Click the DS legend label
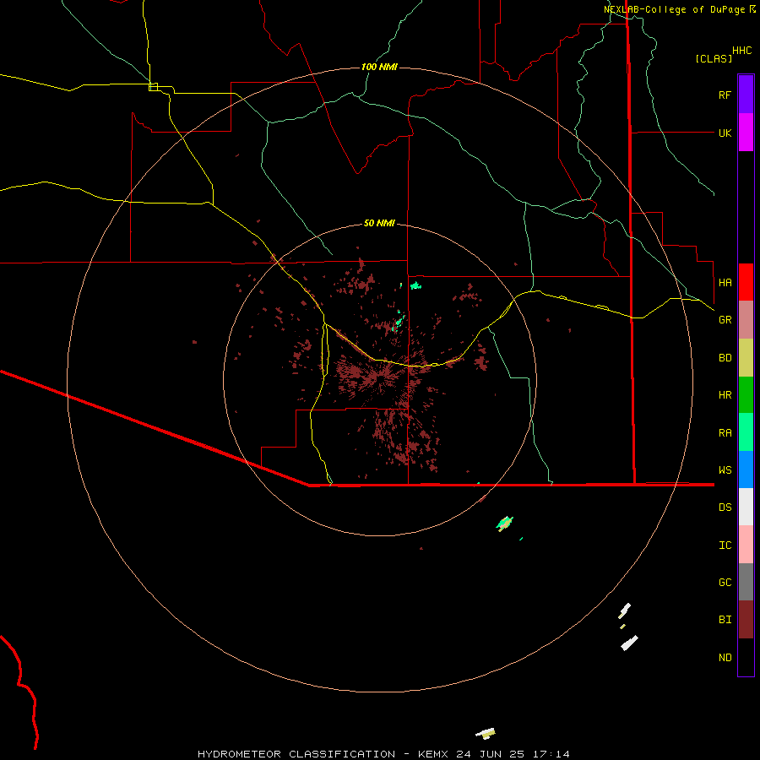Image resolution: width=760 pixels, height=760 pixels. (x=725, y=508)
